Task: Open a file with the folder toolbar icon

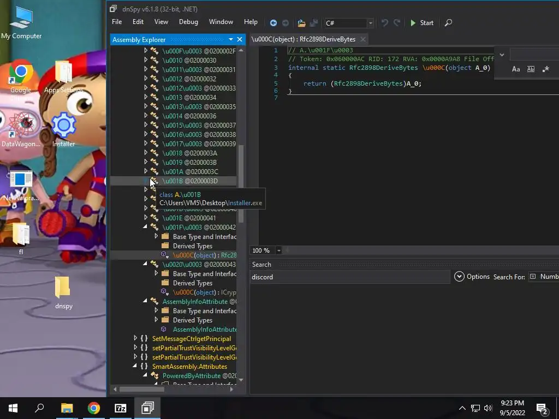Action: click(x=301, y=23)
